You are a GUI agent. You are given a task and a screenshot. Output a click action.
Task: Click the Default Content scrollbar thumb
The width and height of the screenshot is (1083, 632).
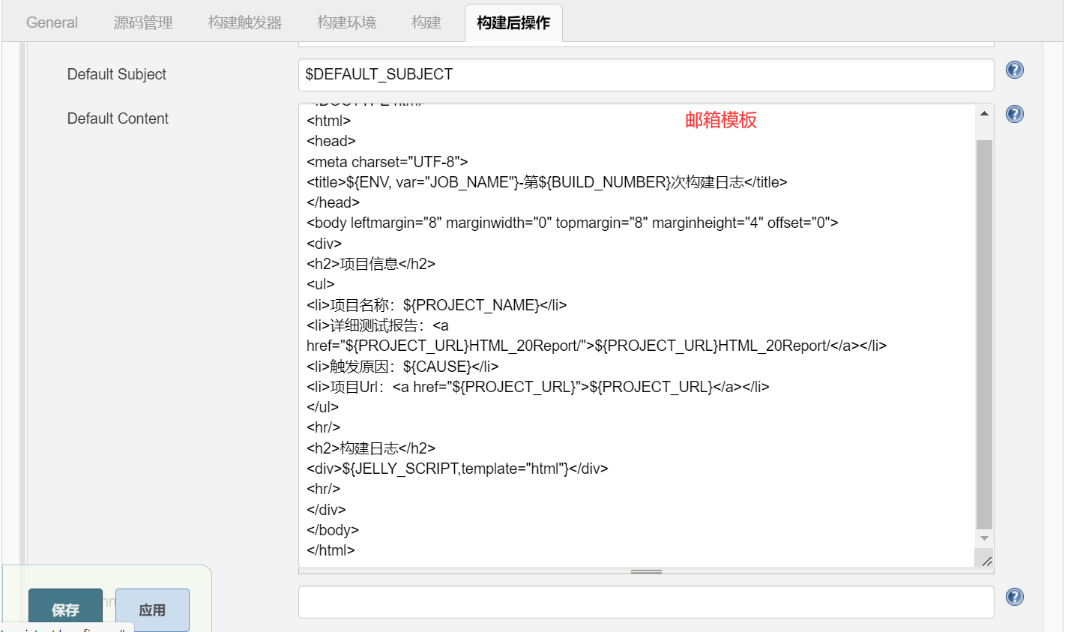[984, 334]
